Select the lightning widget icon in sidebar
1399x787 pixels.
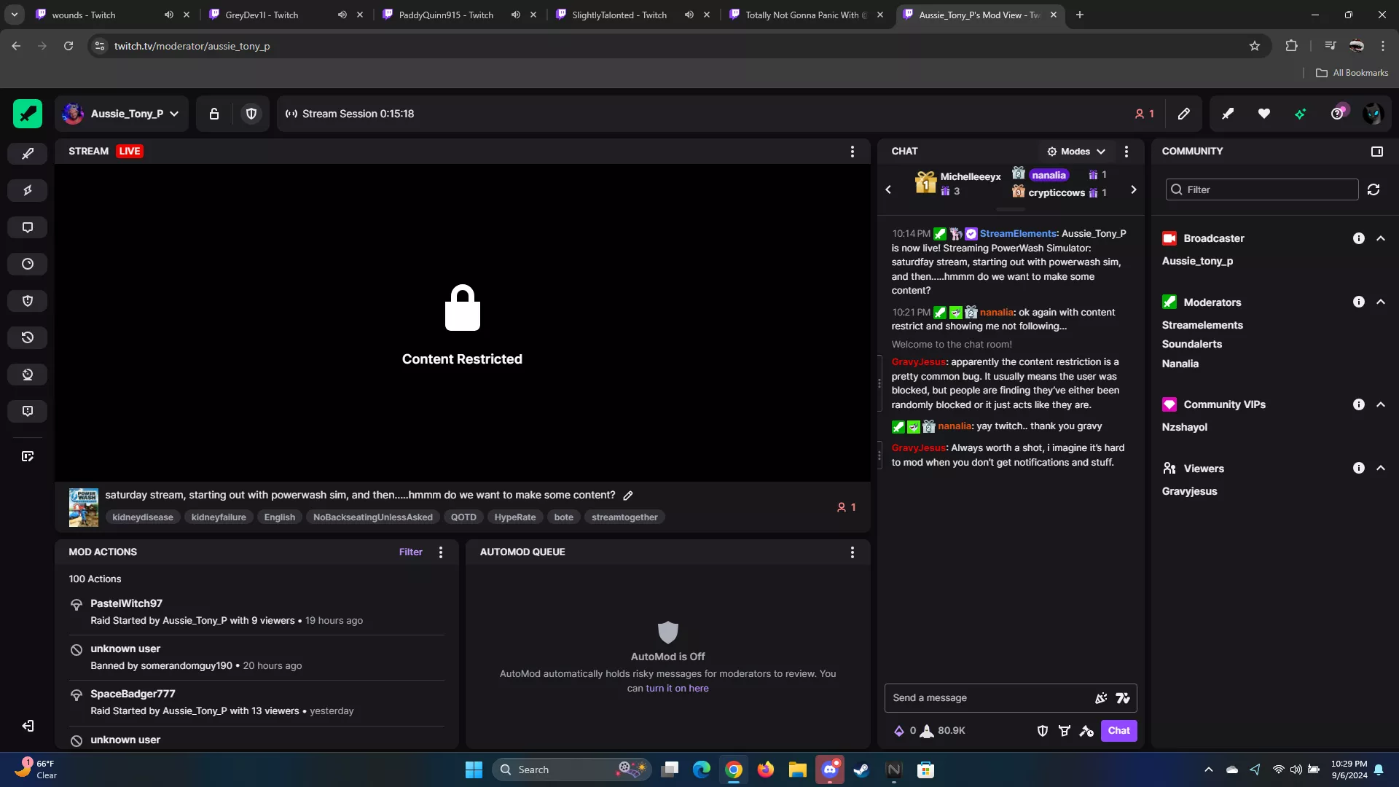(27, 190)
